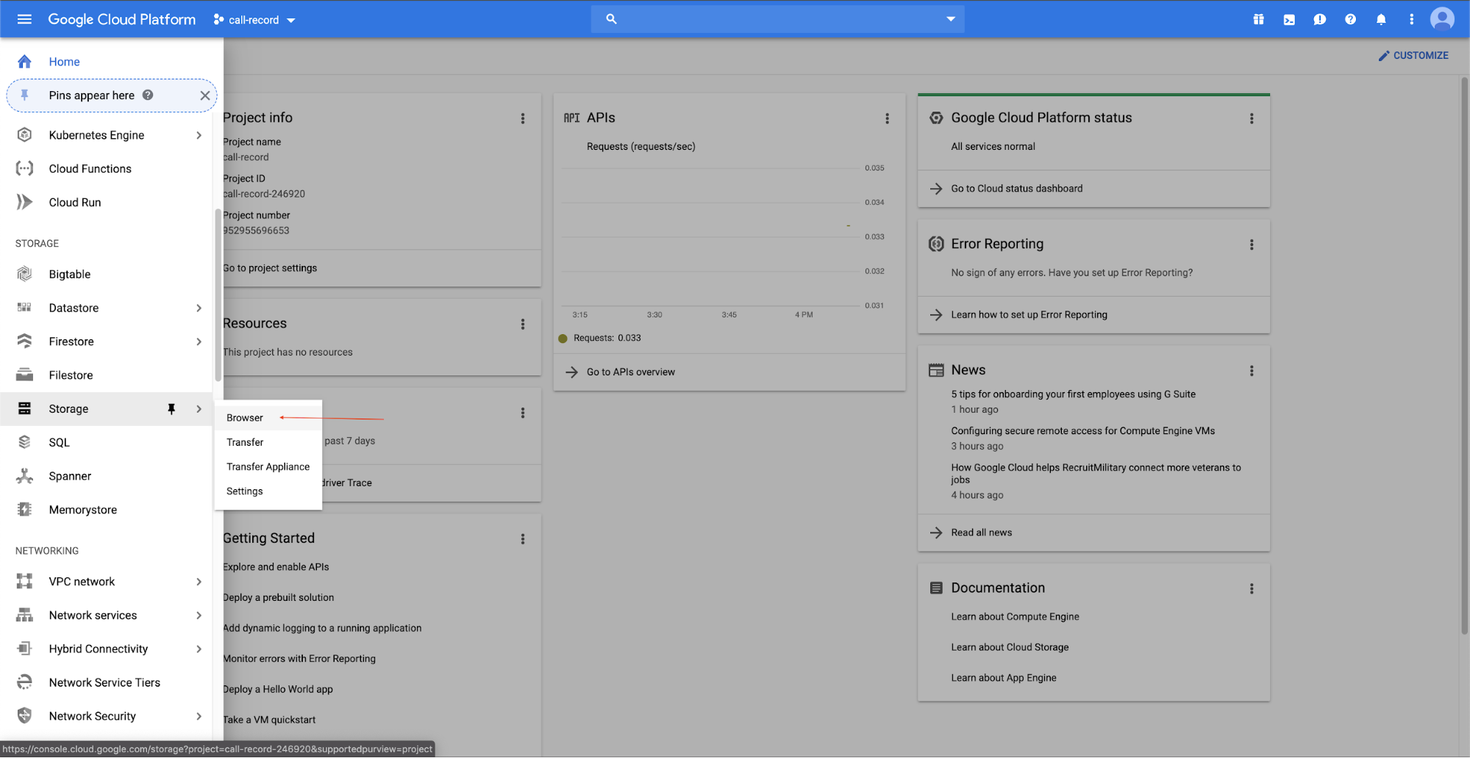Expand the Hybrid Connectivity submenu chevron
Screen dimensions: 1470x758
pos(199,649)
